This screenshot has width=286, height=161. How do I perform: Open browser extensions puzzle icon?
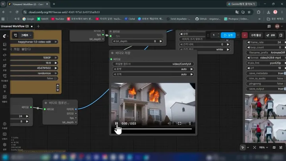point(259,12)
